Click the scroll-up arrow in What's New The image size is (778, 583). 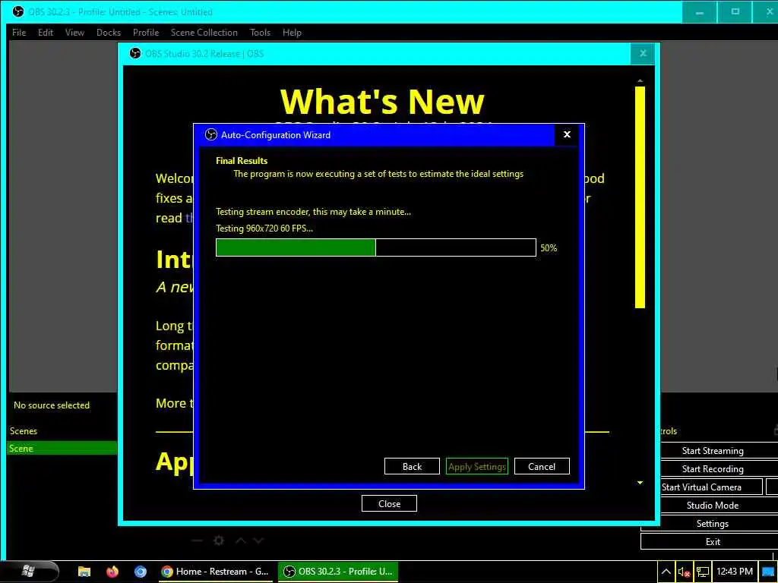(640, 80)
